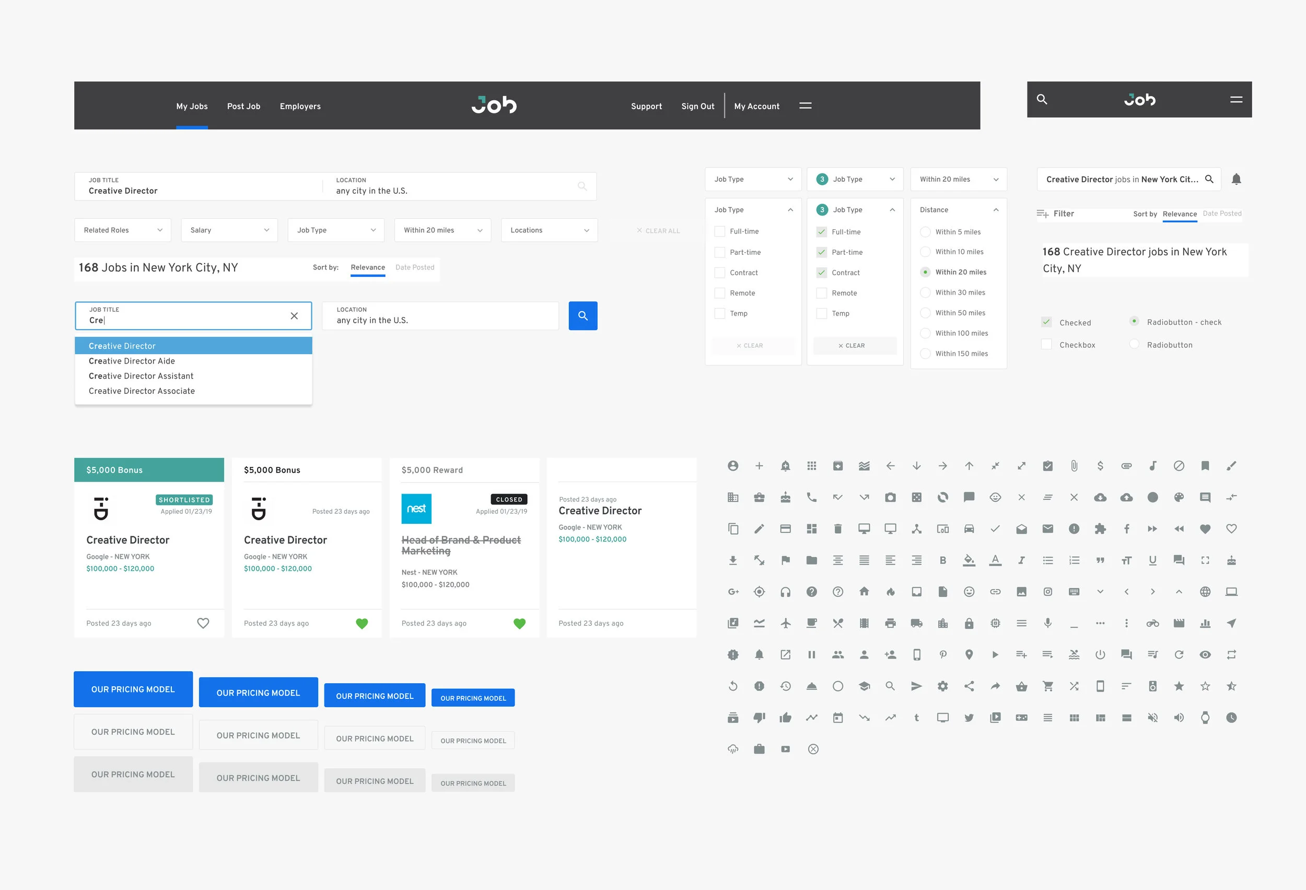Collapse the Distance panel chevron
Screen dimensions: 1306x890
[x=996, y=209]
